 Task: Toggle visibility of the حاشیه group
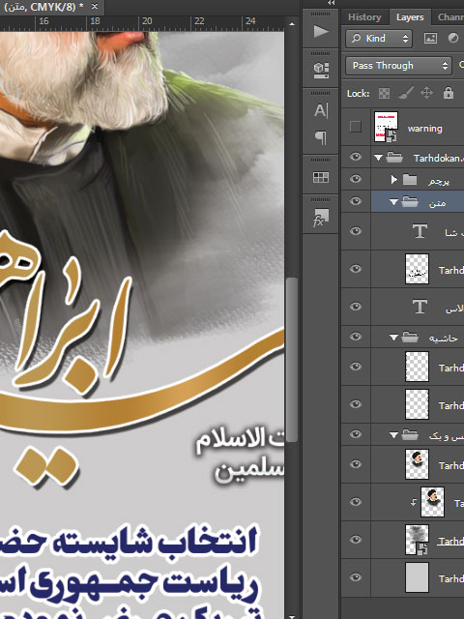pos(356,337)
